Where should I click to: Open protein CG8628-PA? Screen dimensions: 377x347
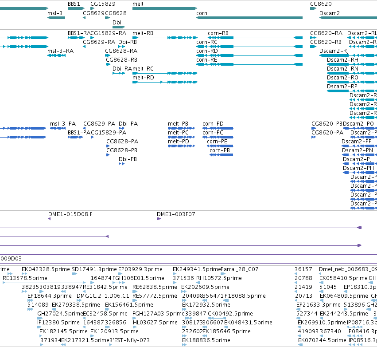[x=122, y=142]
